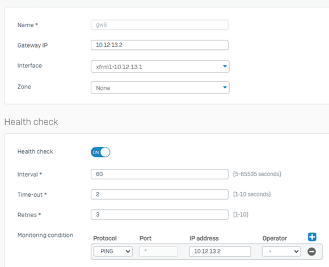
Task: Click the monitoring IP address field
Action: 220,251
